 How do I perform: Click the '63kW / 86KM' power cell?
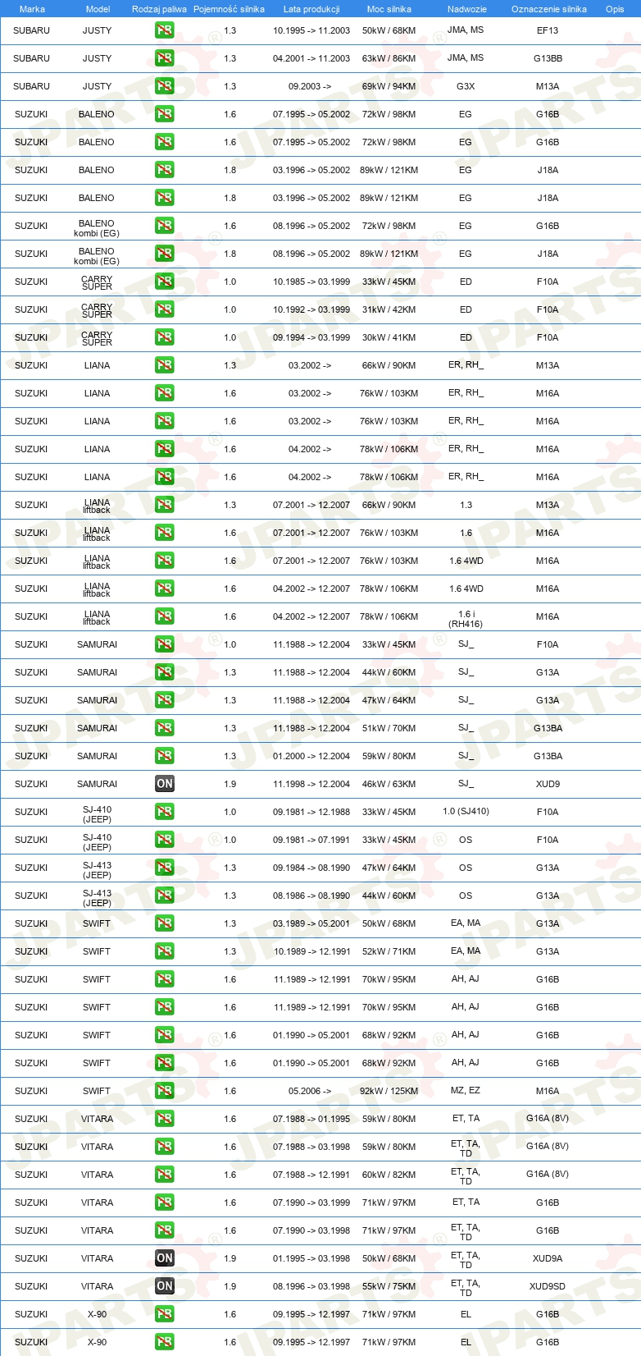click(x=389, y=58)
